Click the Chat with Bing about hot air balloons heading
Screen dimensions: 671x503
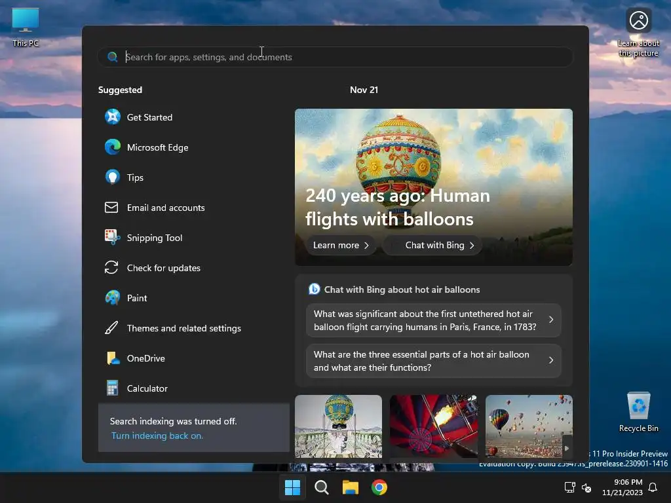tap(402, 289)
